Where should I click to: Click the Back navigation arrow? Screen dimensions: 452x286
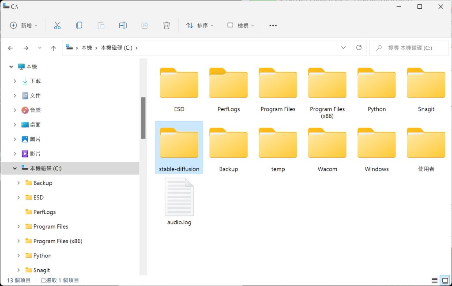click(11, 48)
